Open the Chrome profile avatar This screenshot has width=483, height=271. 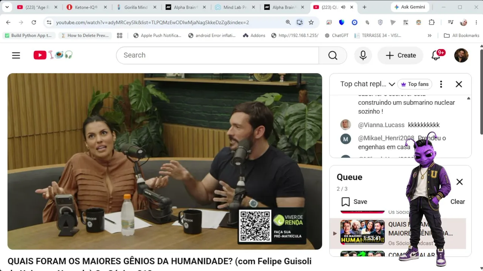pos(463,23)
